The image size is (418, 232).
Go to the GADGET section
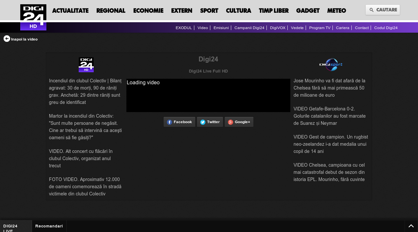[308, 11]
